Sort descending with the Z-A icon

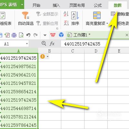(x=66, y=23)
